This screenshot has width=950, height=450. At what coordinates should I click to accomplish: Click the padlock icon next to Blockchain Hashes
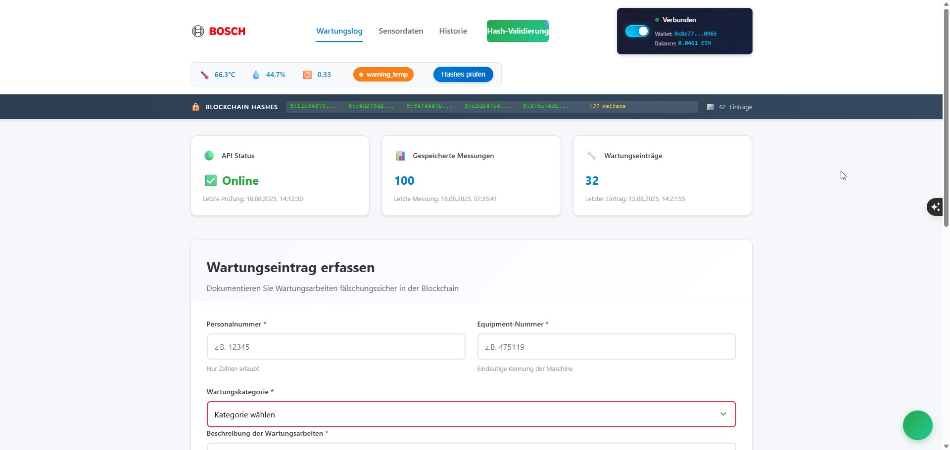(x=196, y=107)
